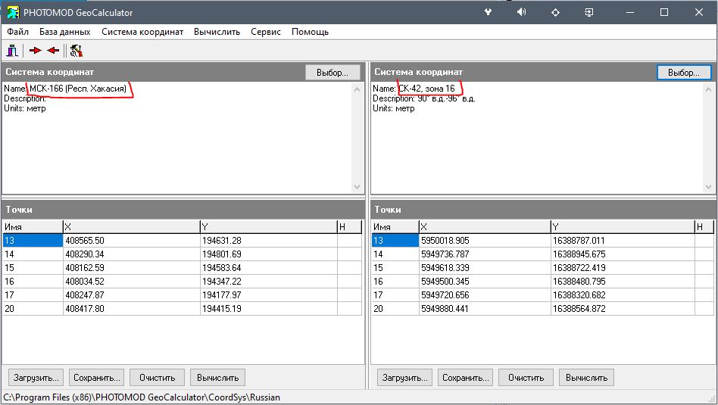
Task: Click value 194177.97 in left table
Action: tap(222, 295)
